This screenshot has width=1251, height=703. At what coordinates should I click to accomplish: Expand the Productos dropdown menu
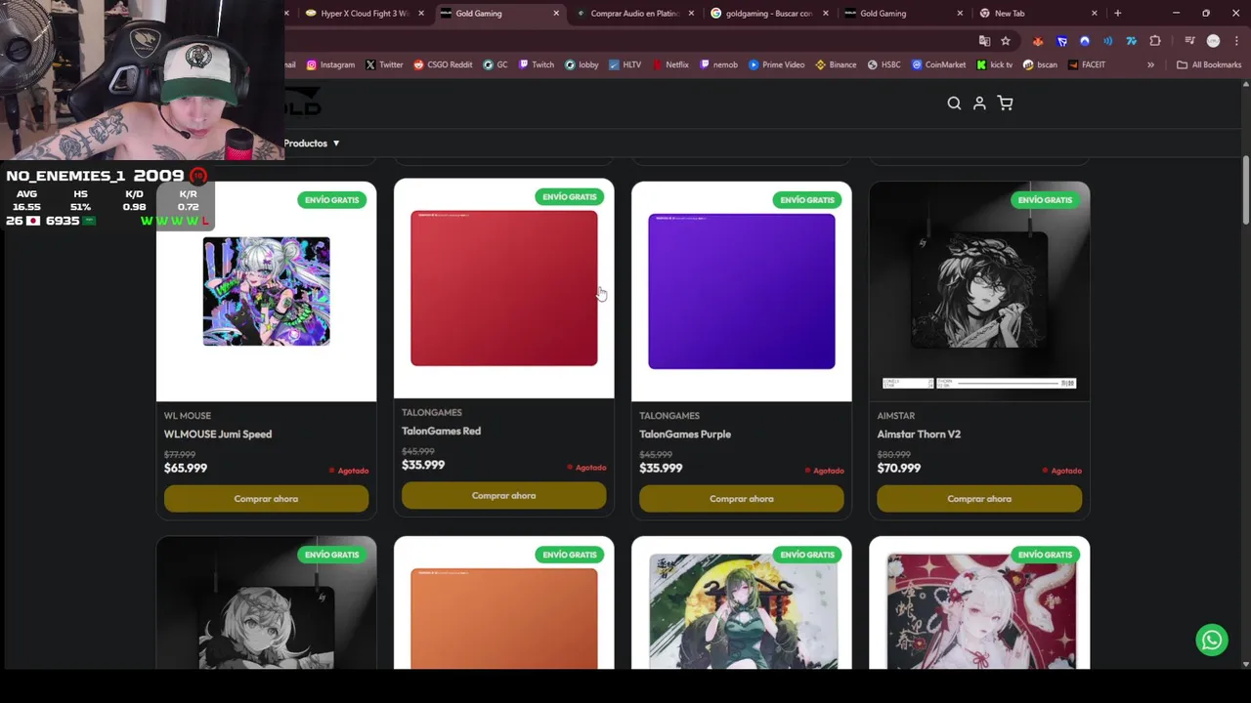point(312,144)
